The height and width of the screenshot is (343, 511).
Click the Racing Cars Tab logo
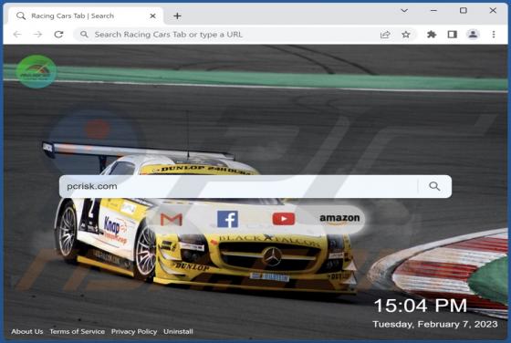tap(36, 71)
